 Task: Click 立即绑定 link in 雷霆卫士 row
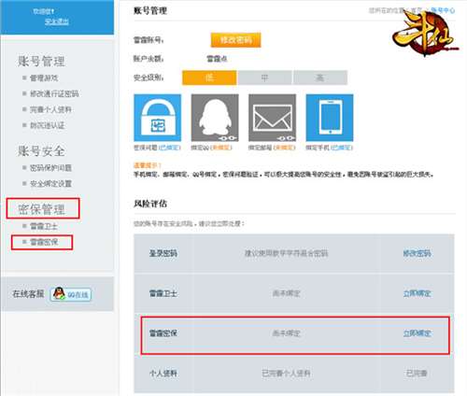[x=417, y=293]
